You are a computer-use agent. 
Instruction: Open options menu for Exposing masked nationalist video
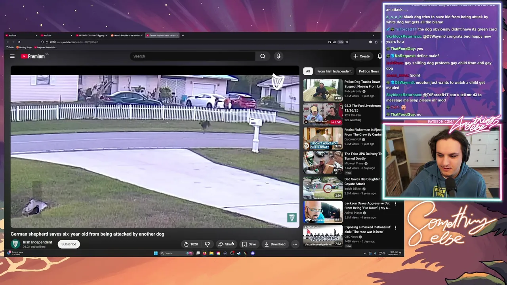[395, 228]
